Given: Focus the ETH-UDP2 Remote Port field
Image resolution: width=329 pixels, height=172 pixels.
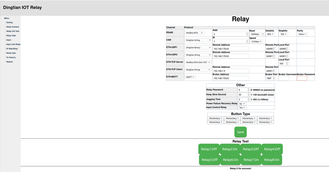Looking at the screenshot, I should [x=271, y=56].
